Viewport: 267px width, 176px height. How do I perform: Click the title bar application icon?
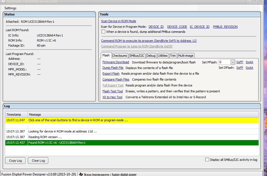[4, 1]
